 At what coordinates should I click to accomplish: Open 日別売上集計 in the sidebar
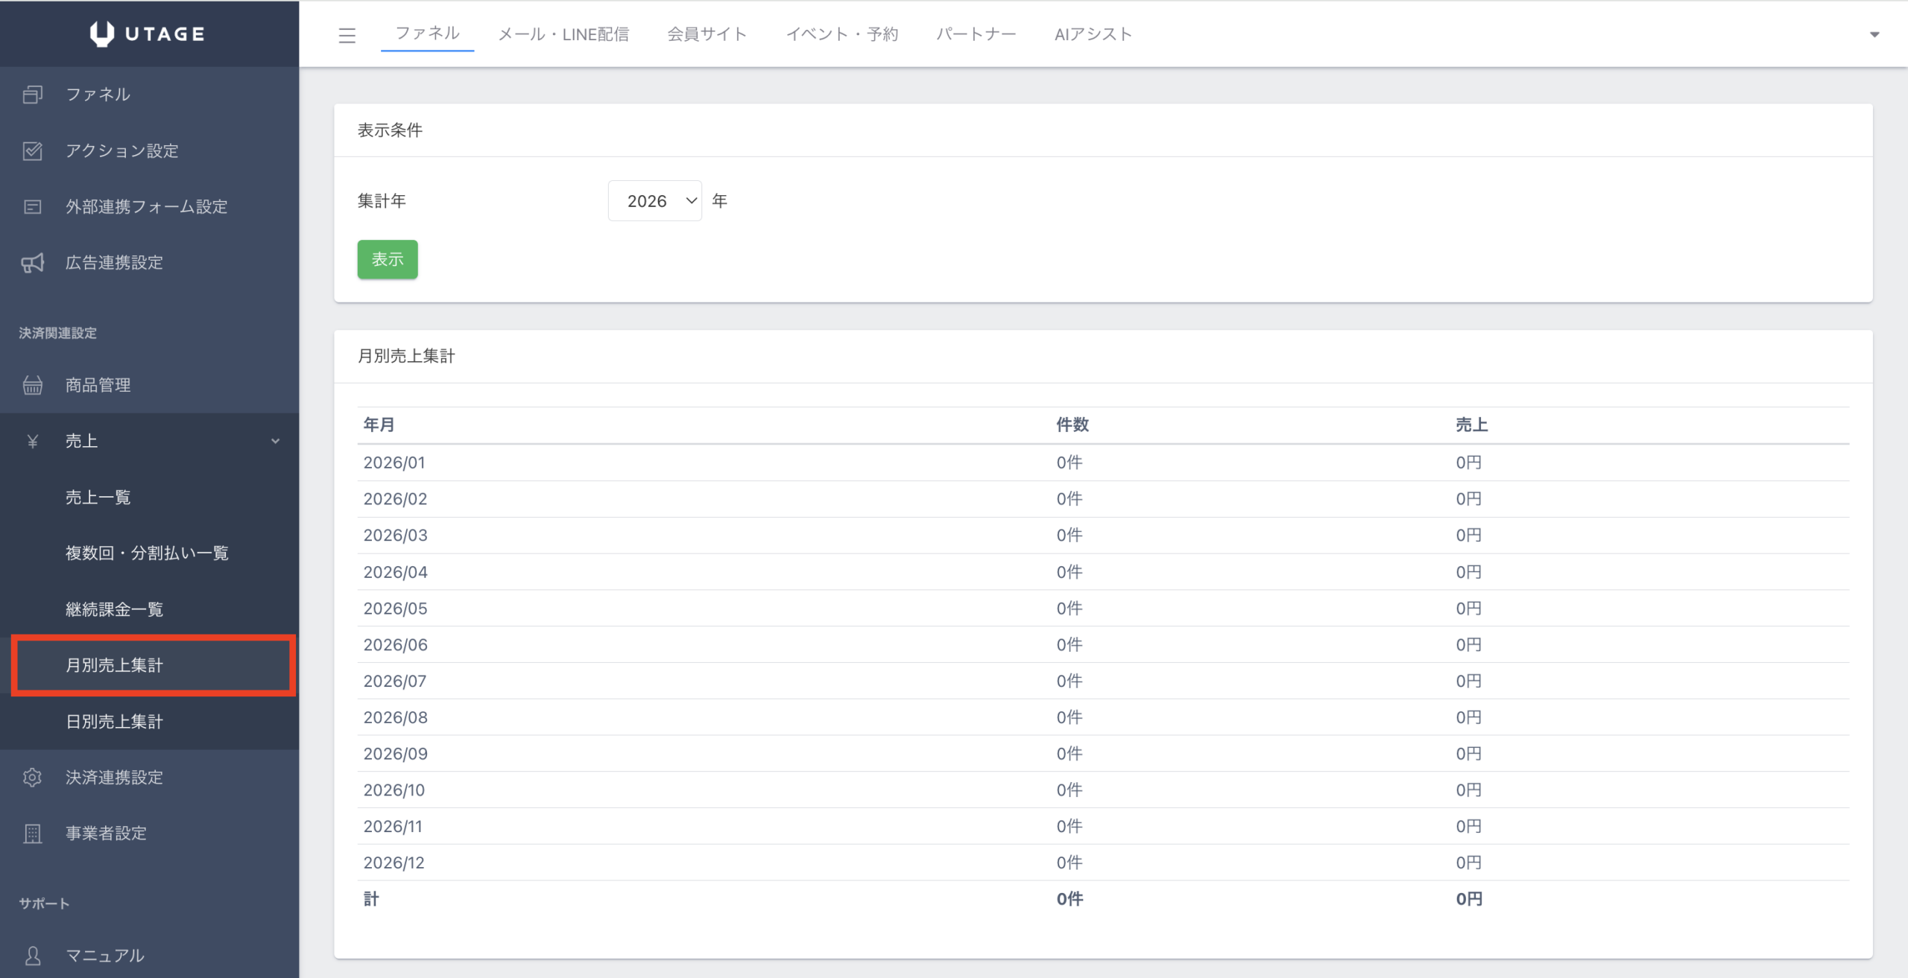point(114,721)
